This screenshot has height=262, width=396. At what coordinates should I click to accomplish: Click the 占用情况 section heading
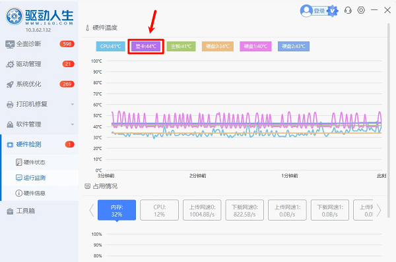click(x=105, y=186)
